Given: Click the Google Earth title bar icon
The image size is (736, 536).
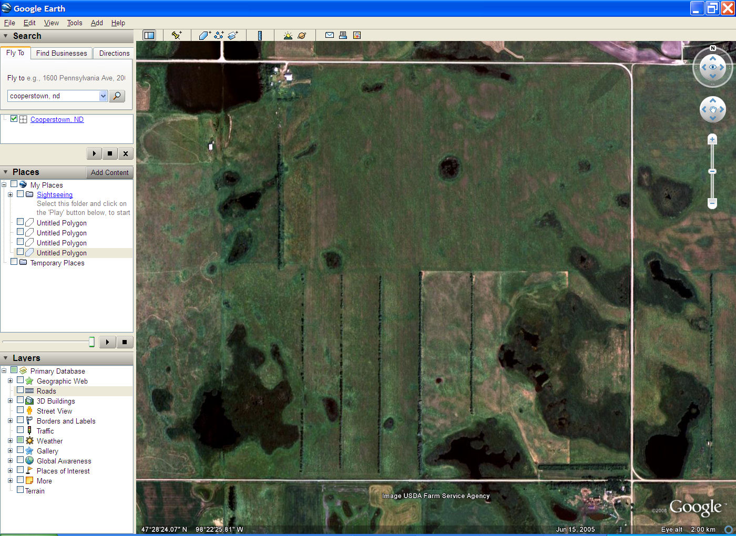Looking at the screenshot, I should [6, 8].
